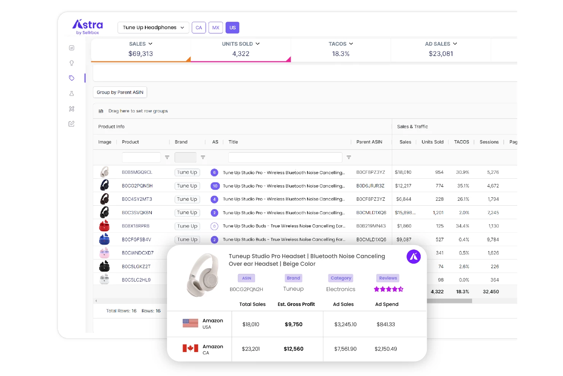Focus the Title filter text box
This screenshot has width=563, height=376.
[285, 157]
